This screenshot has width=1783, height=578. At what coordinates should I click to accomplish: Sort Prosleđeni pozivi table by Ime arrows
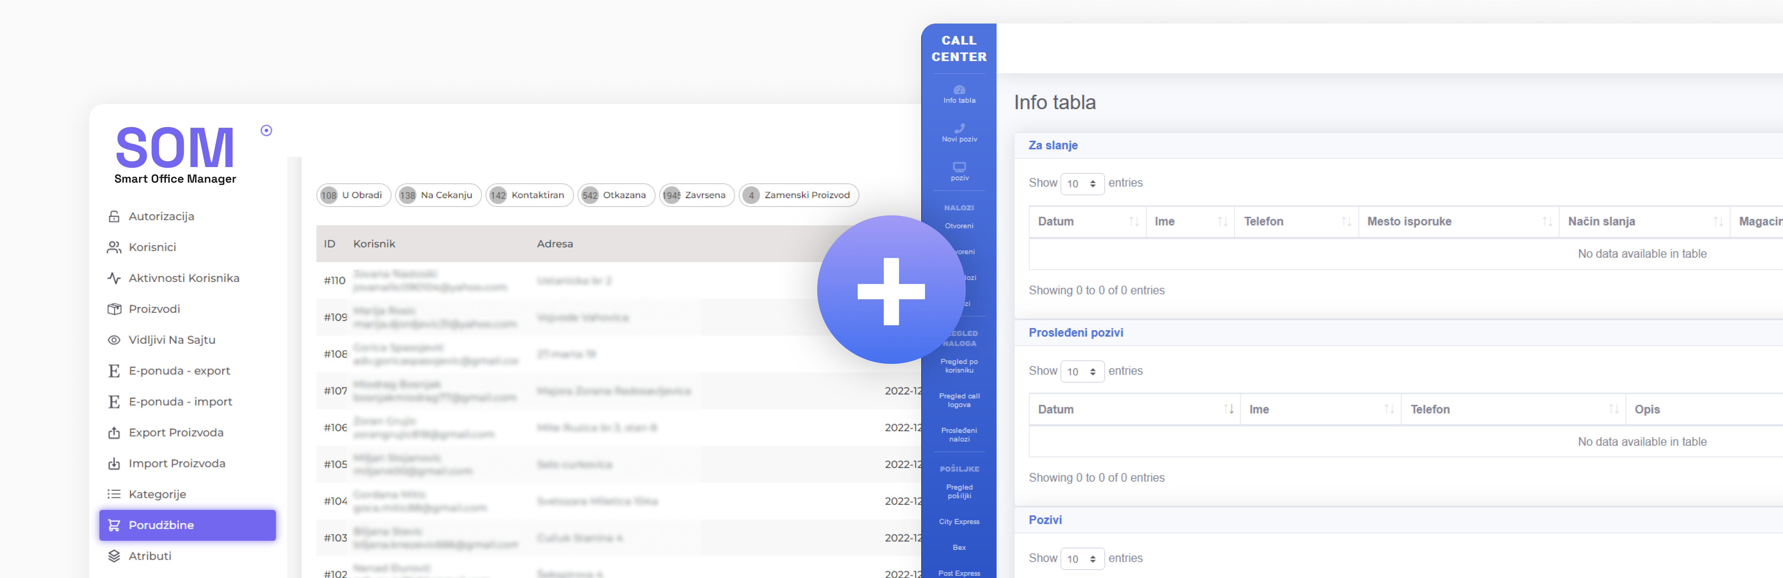[1389, 409]
